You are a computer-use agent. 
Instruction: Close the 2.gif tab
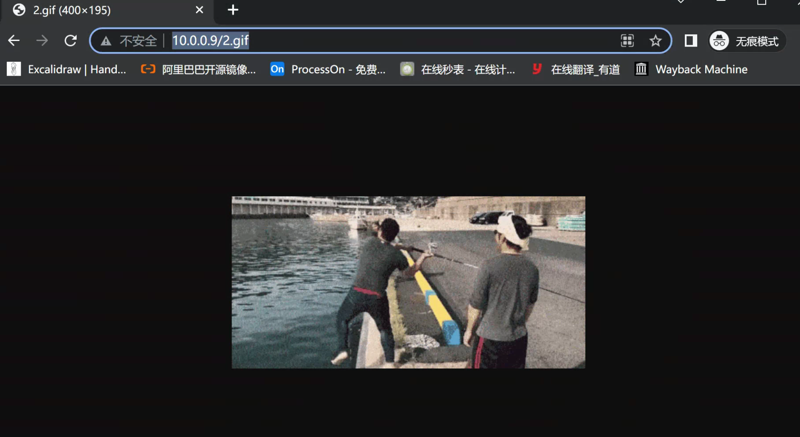199,10
